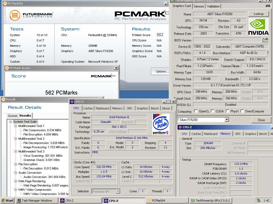
Task: Open the Windows Start button
Action: click(x=7, y=200)
